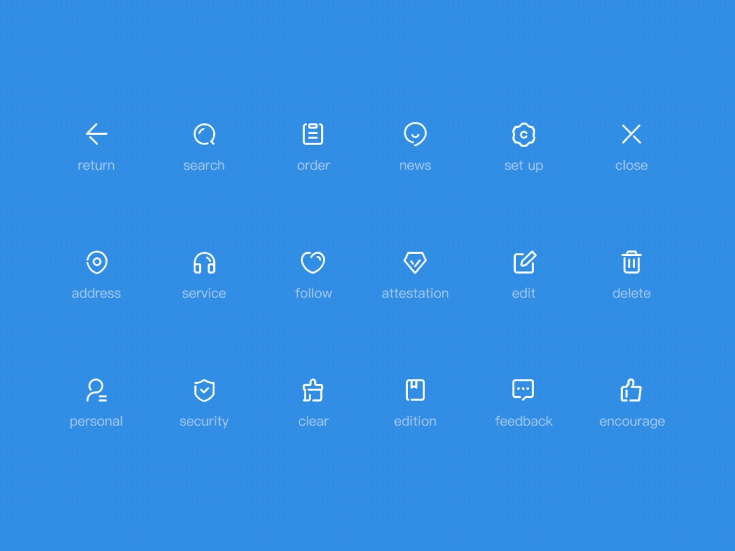Viewport: 735px width, 551px height.
Task: Click the delete trash can icon
Action: [631, 262]
